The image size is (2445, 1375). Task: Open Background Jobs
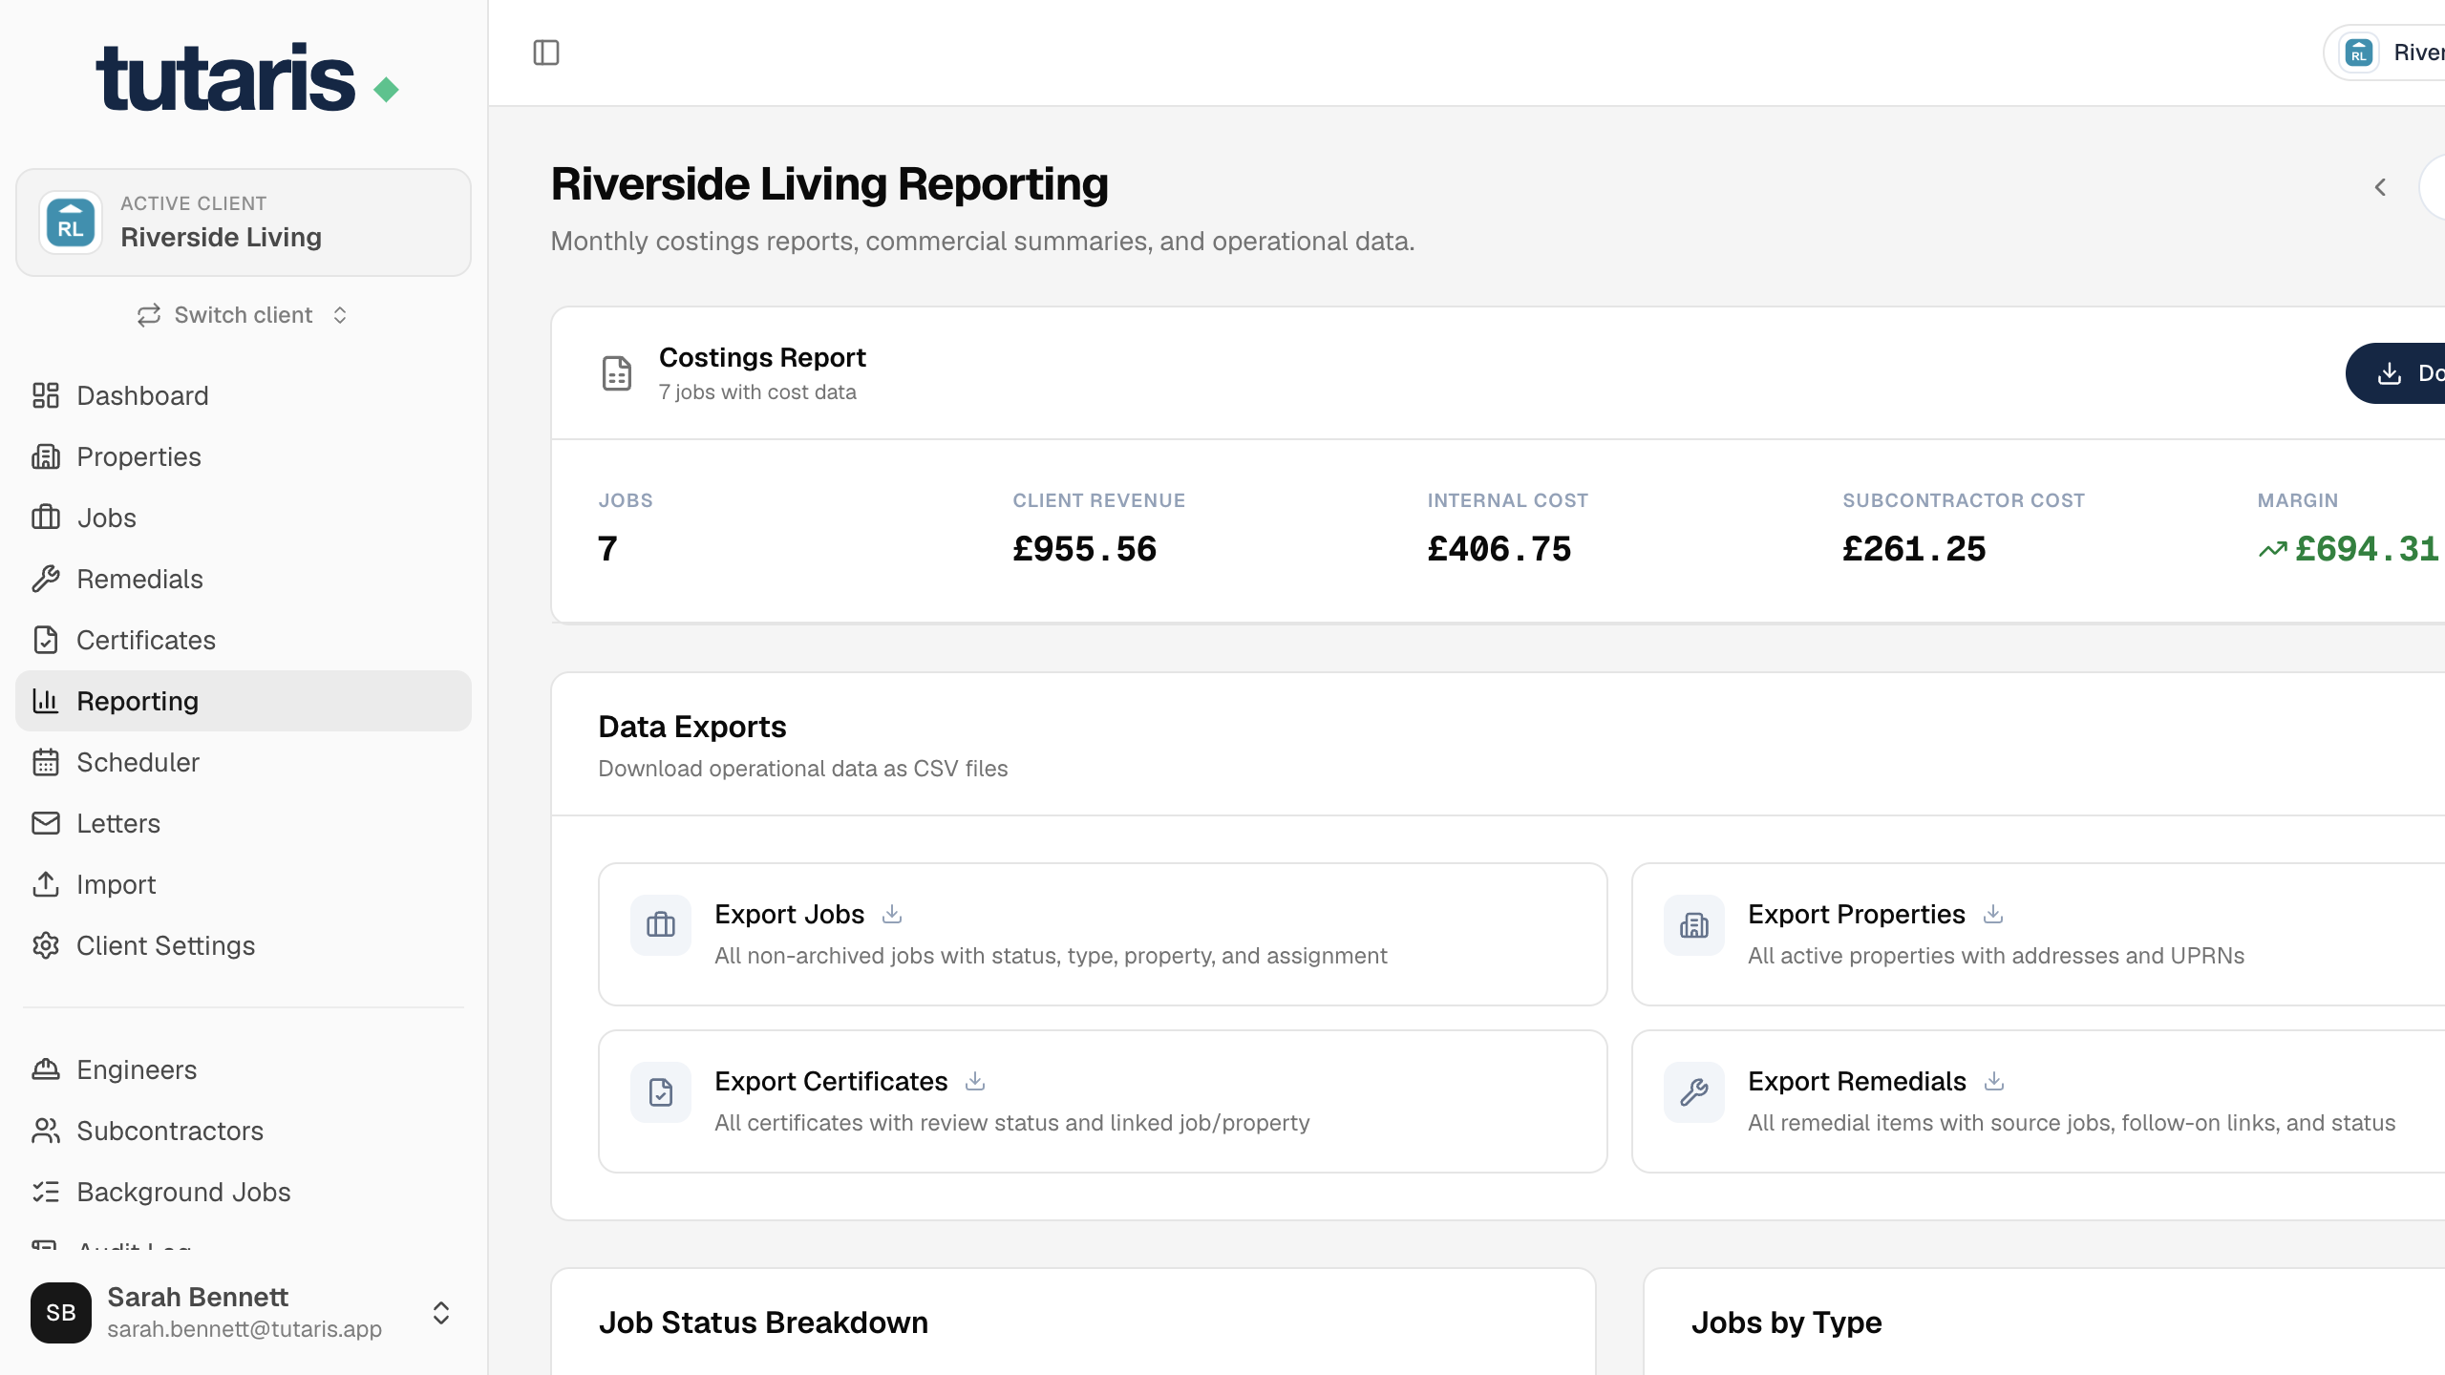pos(244,1192)
